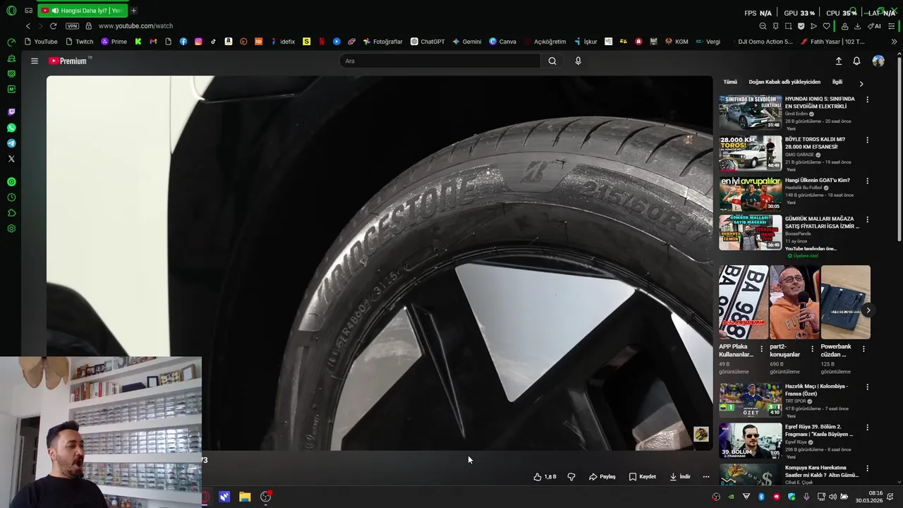
Task: Select the 'İlgili' filter chip
Action: pyautogui.click(x=837, y=82)
